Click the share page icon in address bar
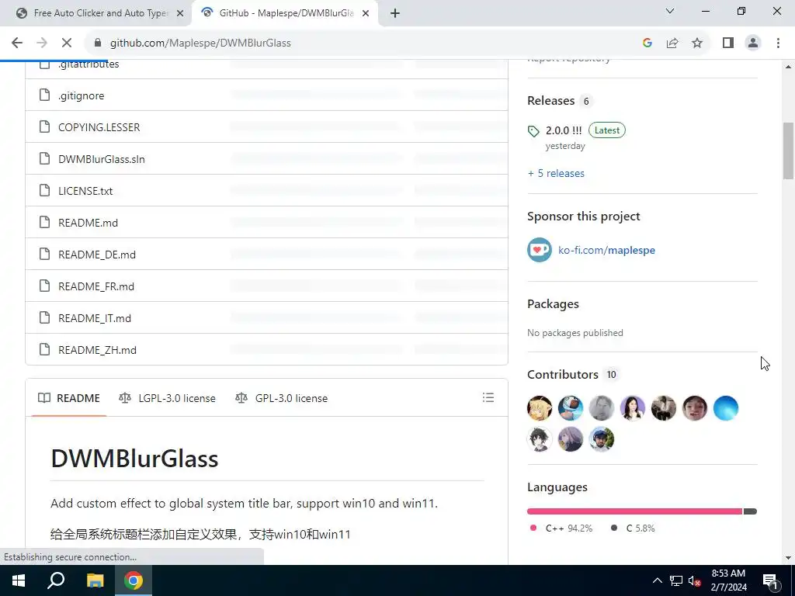The height and width of the screenshot is (596, 795). click(672, 43)
